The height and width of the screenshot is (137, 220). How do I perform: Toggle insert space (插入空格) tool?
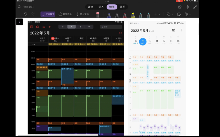(x=82, y=14)
